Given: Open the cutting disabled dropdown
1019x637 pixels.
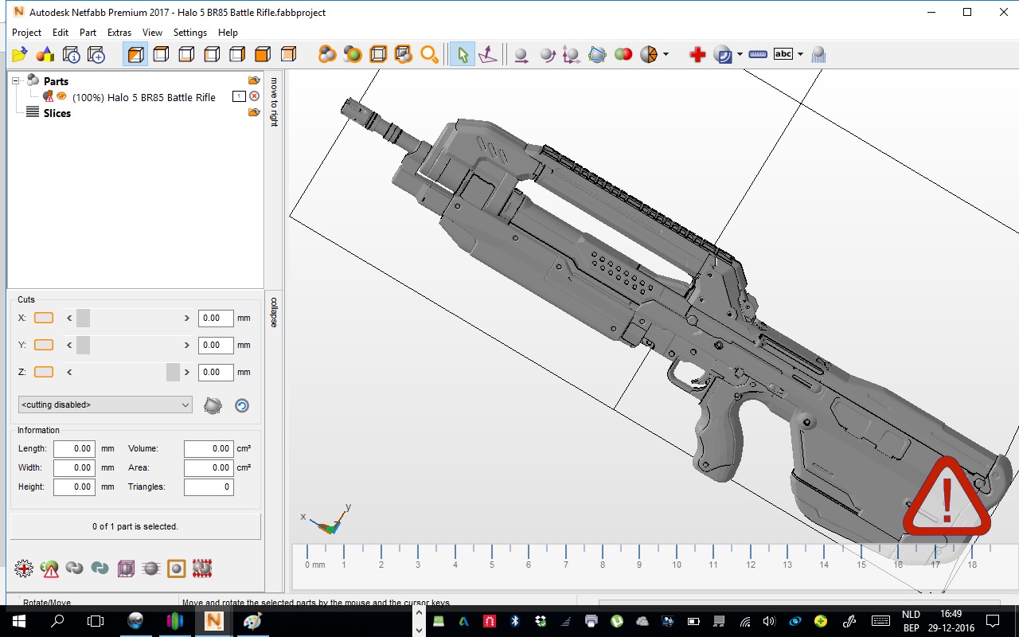Looking at the screenshot, I should 105,404.
